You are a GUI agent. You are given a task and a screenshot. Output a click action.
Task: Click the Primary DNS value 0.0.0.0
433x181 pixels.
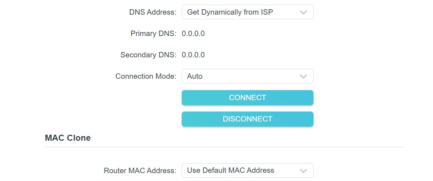tap(193, 34)
